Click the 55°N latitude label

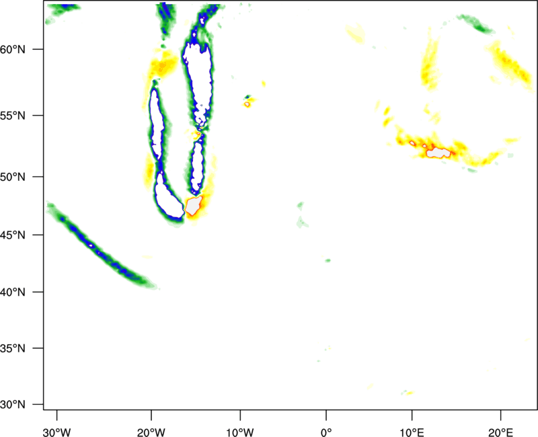tap(13, 116)
